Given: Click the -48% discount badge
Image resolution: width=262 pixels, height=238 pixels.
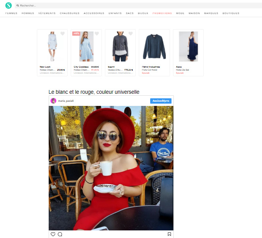Looking at the screenshot, I should 76,33.
